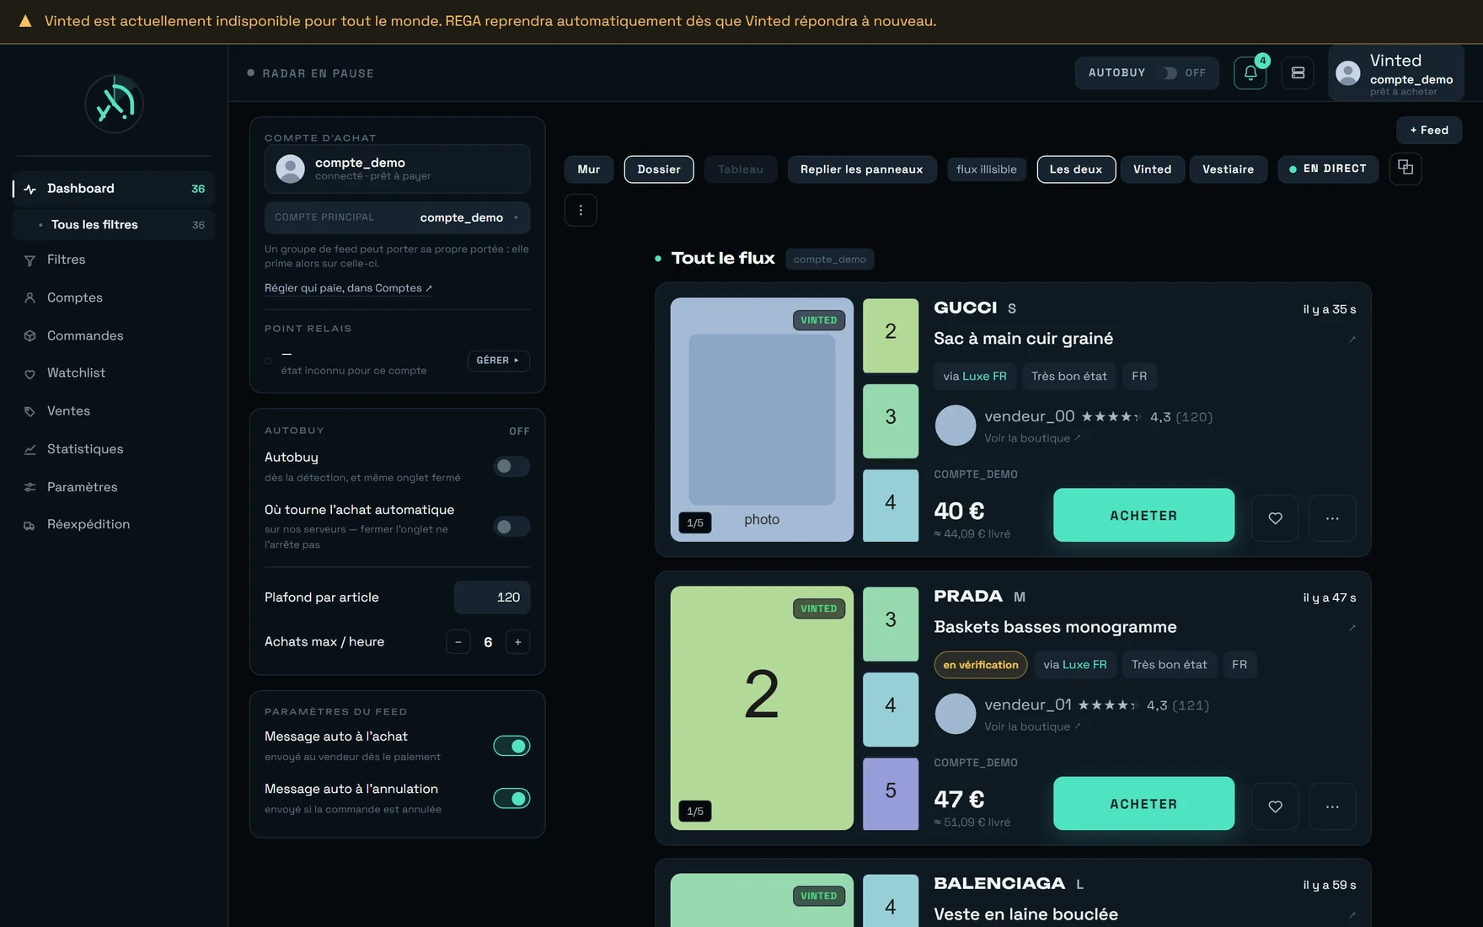Screen dimensions: 1483x927
Task: Click the Dashboard pulse icon
Action: [29, 189]
